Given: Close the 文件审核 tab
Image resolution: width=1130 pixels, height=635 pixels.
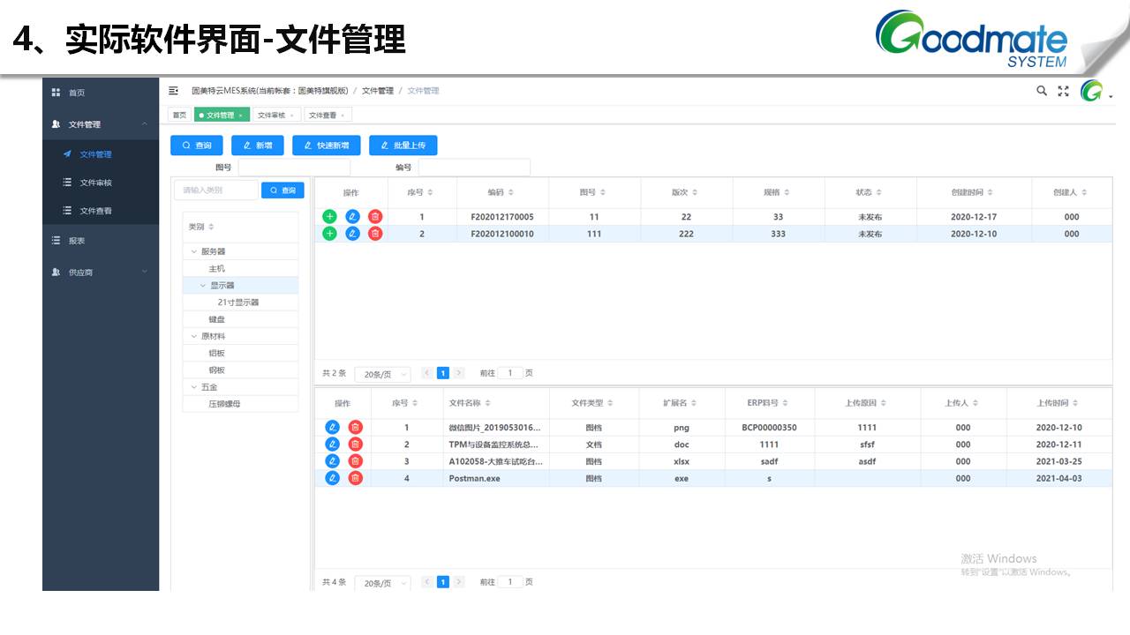Looking at the screenshot, I should pos(292,116).
